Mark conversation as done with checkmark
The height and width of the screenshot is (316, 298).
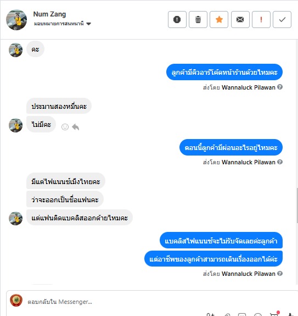tap(282, 20)
